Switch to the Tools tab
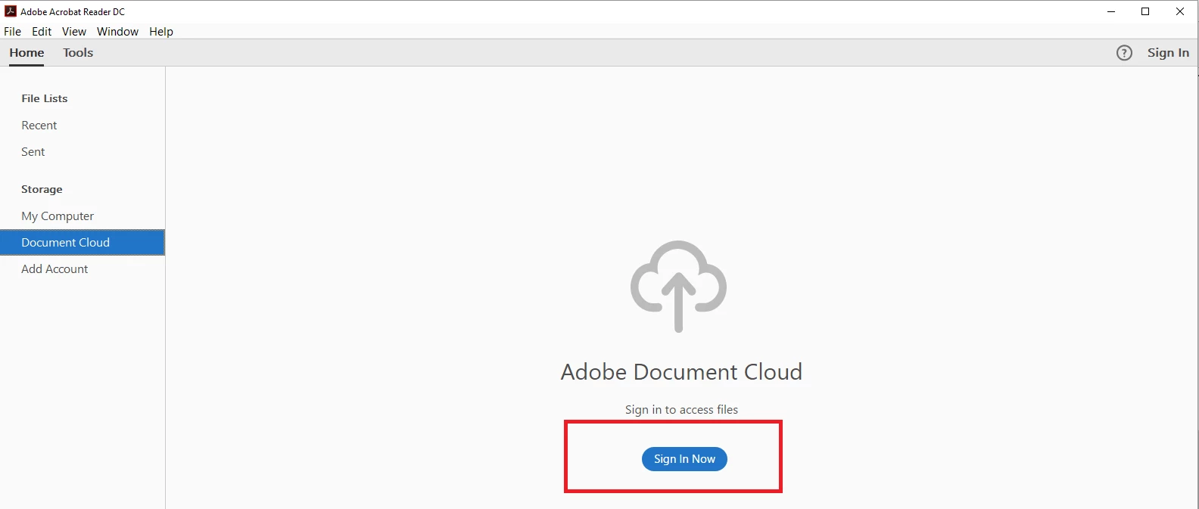Viewport: 1199px width, 509px height. (78, 53)
